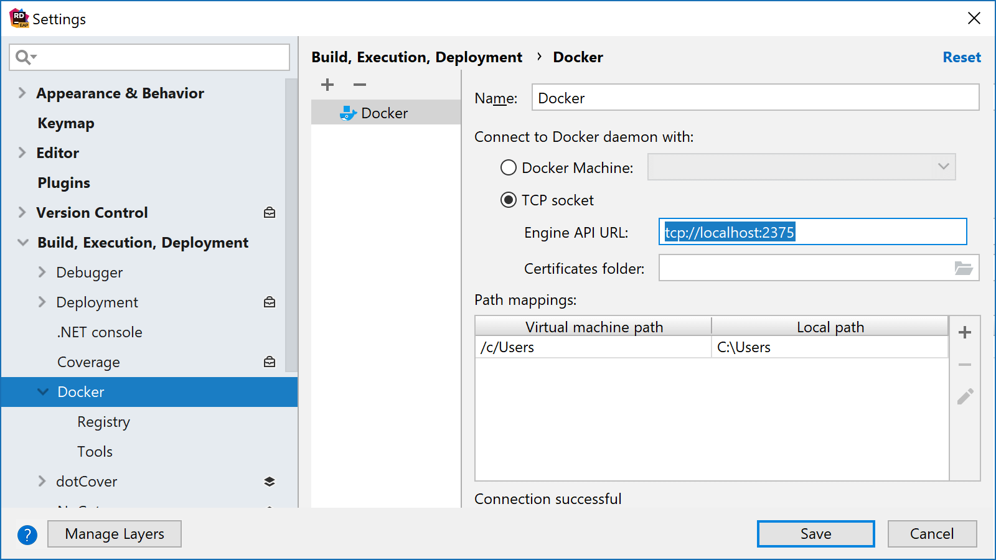Viewport: 996px width, 560px height.
Task: Select the TCP socket radio button
Action: coord(509,200)
